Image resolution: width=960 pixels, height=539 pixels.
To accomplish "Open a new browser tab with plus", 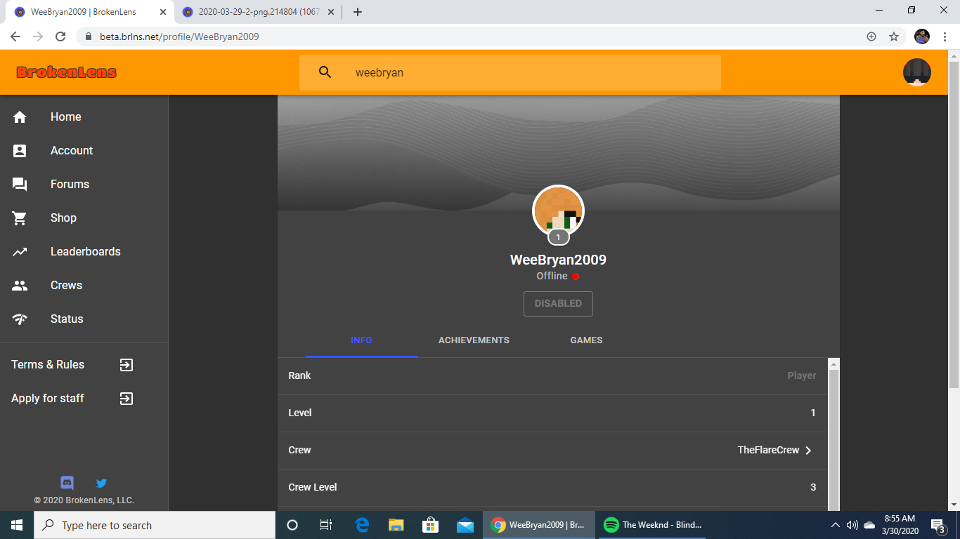I will 358,12.
